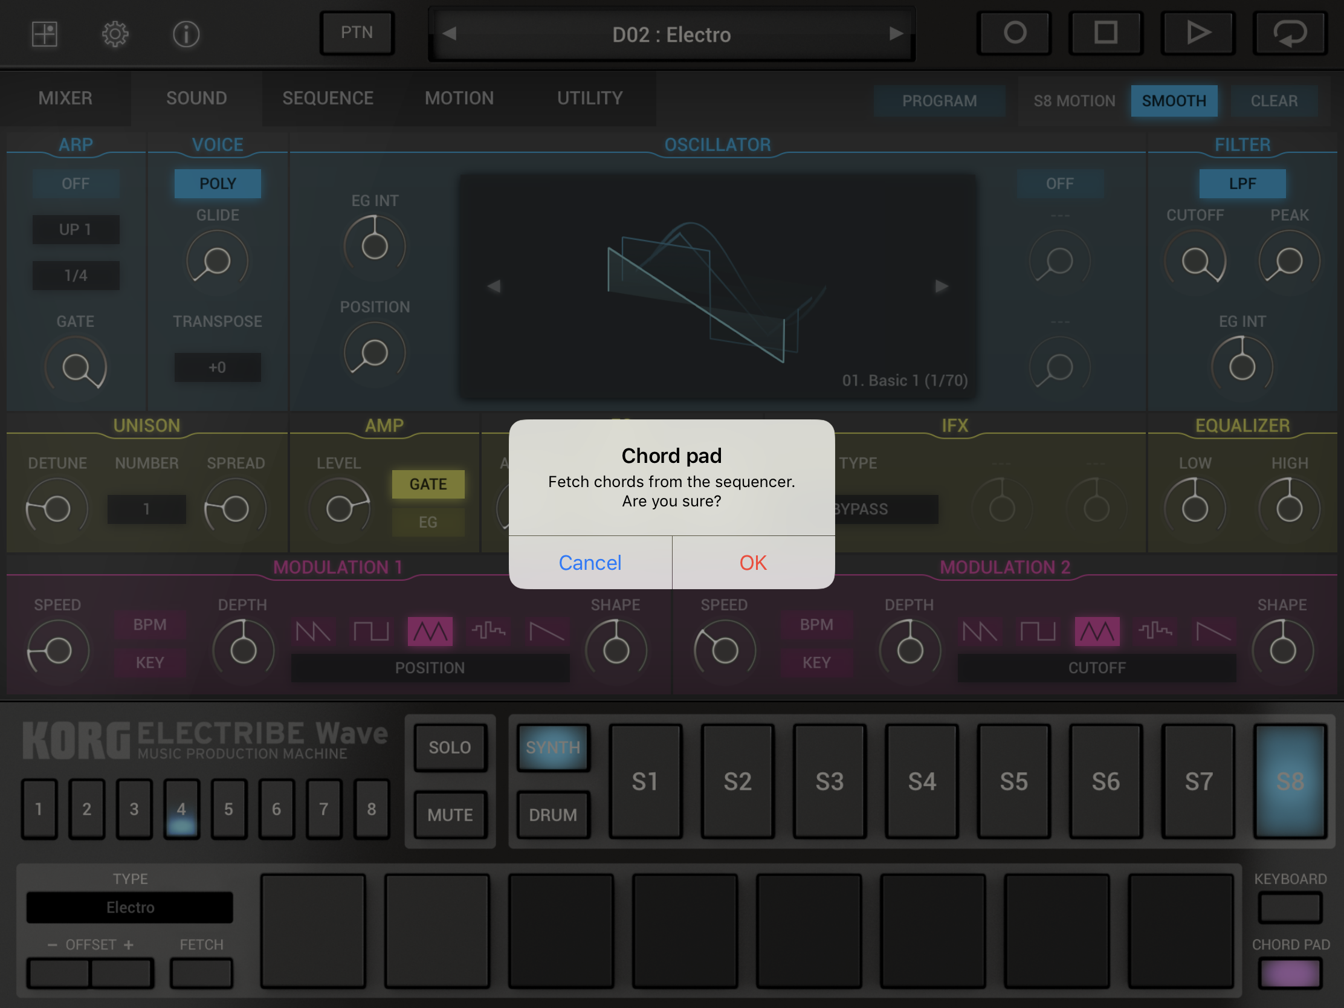Click OK in Chord pad dialog

[x=754, y=563]
